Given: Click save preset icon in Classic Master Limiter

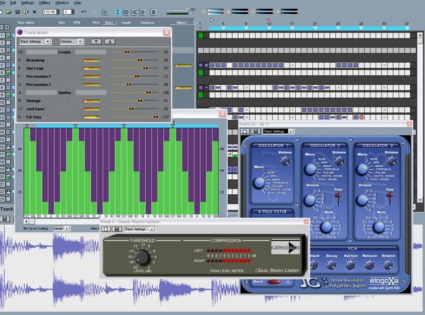Looking at the screenshot, I should coord(117,229).
